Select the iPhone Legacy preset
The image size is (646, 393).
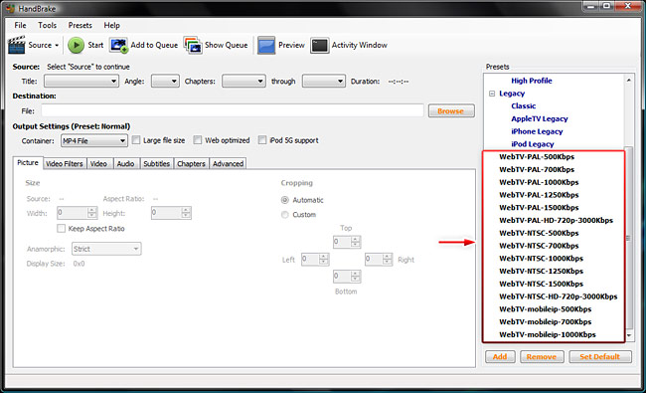pos(537,131)
